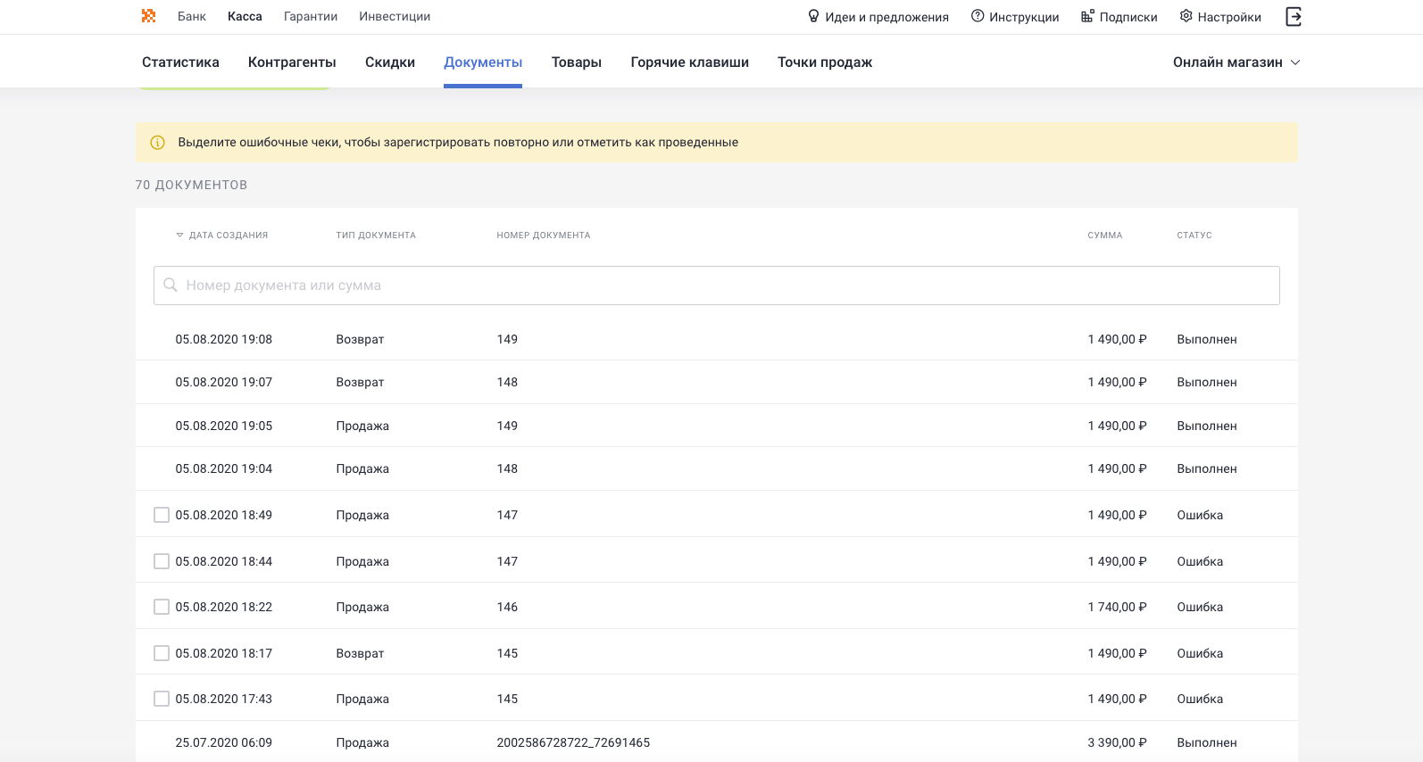Image resolution: width=1423 pixels, height=762 pixels.
Task: Tick checkbox for 1 740,00 ₽ sale
Action: 162,607
